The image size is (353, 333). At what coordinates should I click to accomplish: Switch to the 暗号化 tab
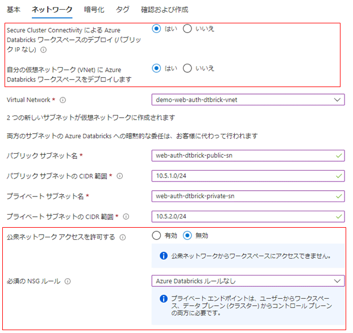coord(94,10)
